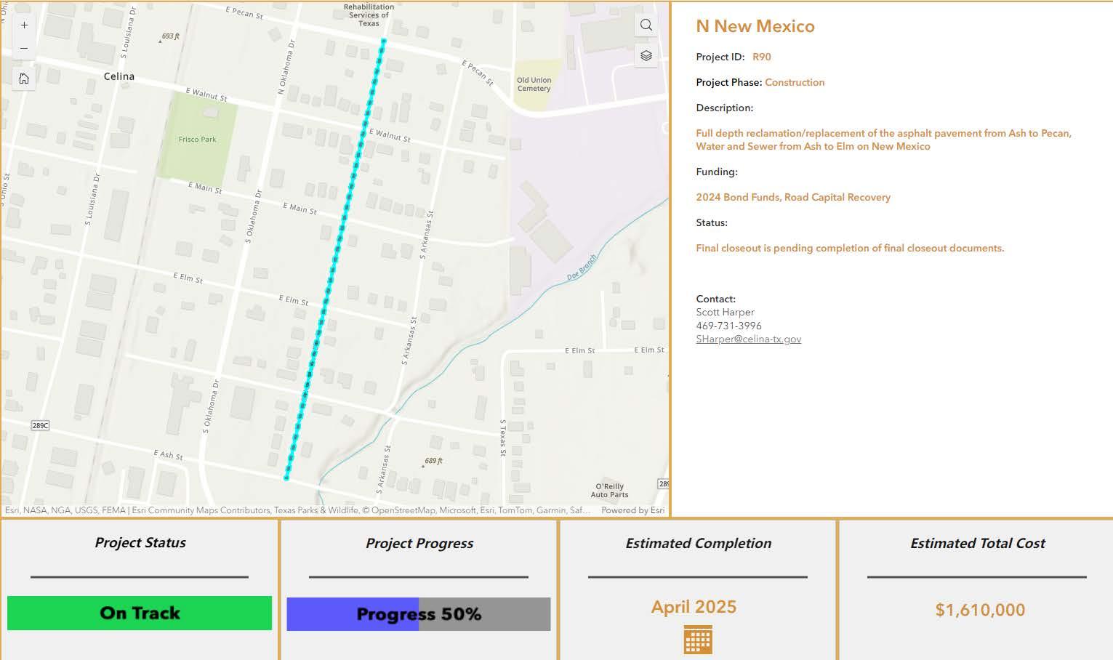Click the Esri map attribution text

(x=291, y=510)
